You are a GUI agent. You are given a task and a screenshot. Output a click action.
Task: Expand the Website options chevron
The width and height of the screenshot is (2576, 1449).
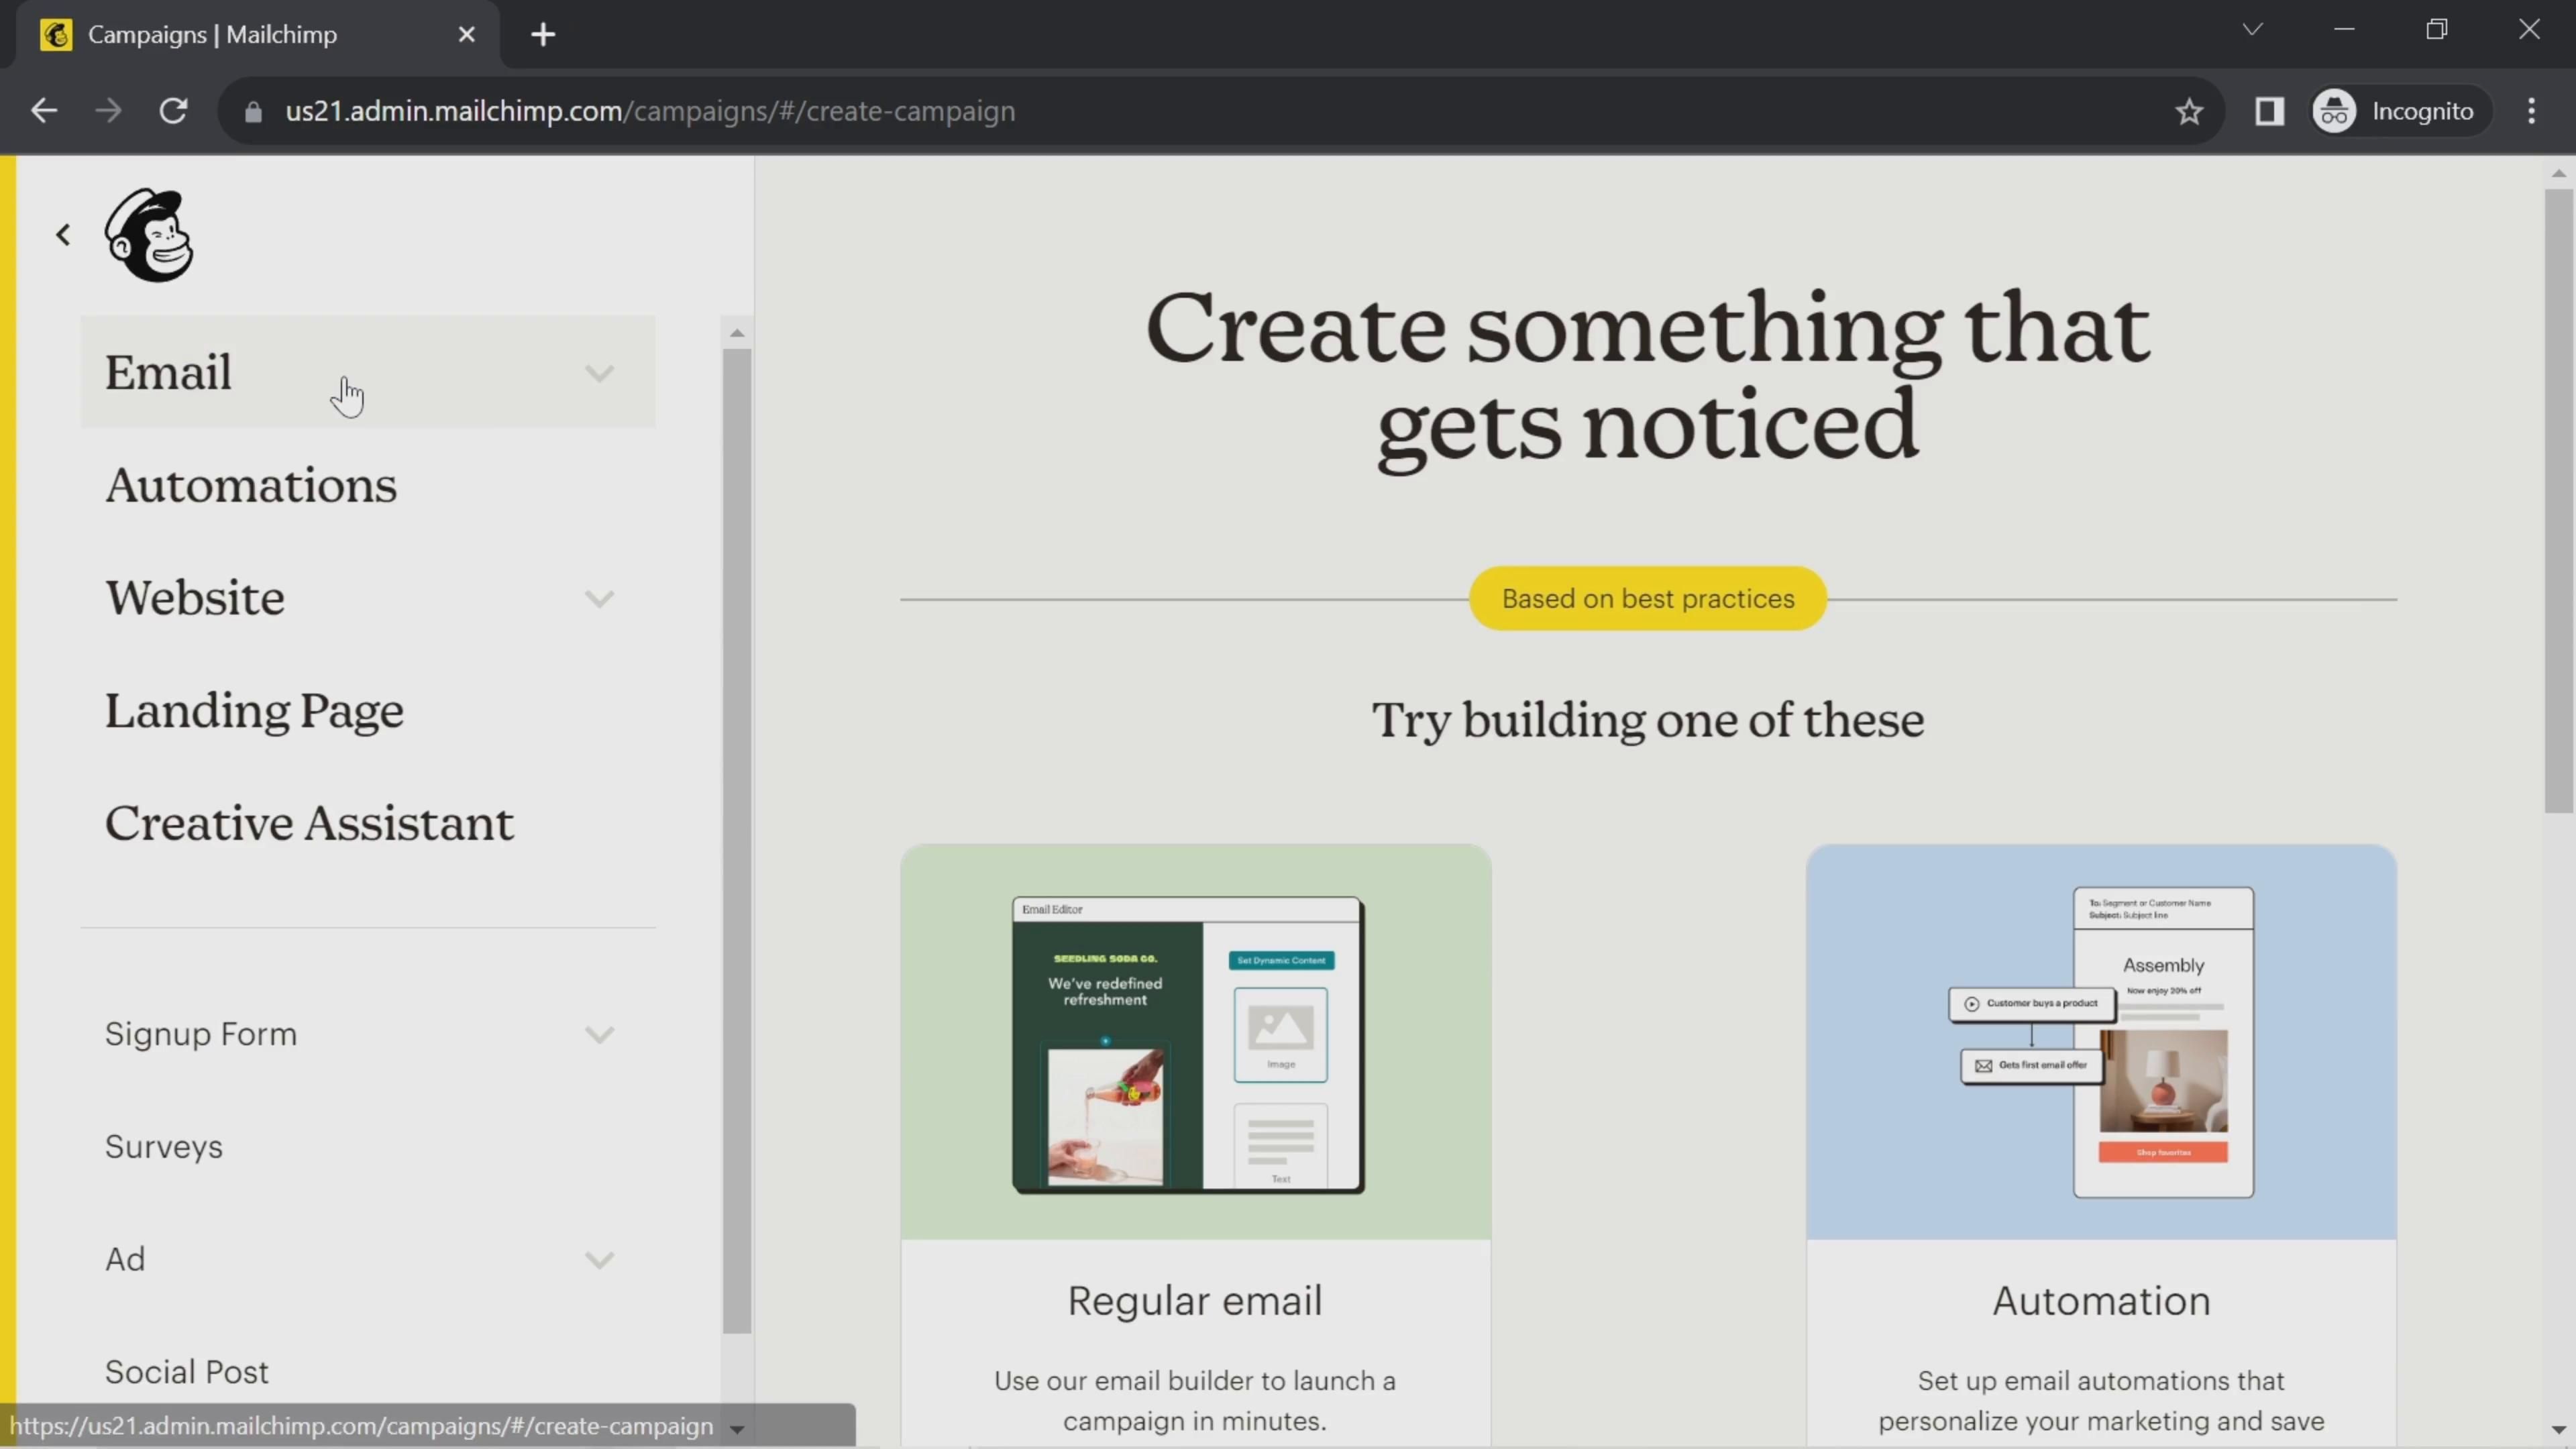pyautogui.click(x=599, y=599)
